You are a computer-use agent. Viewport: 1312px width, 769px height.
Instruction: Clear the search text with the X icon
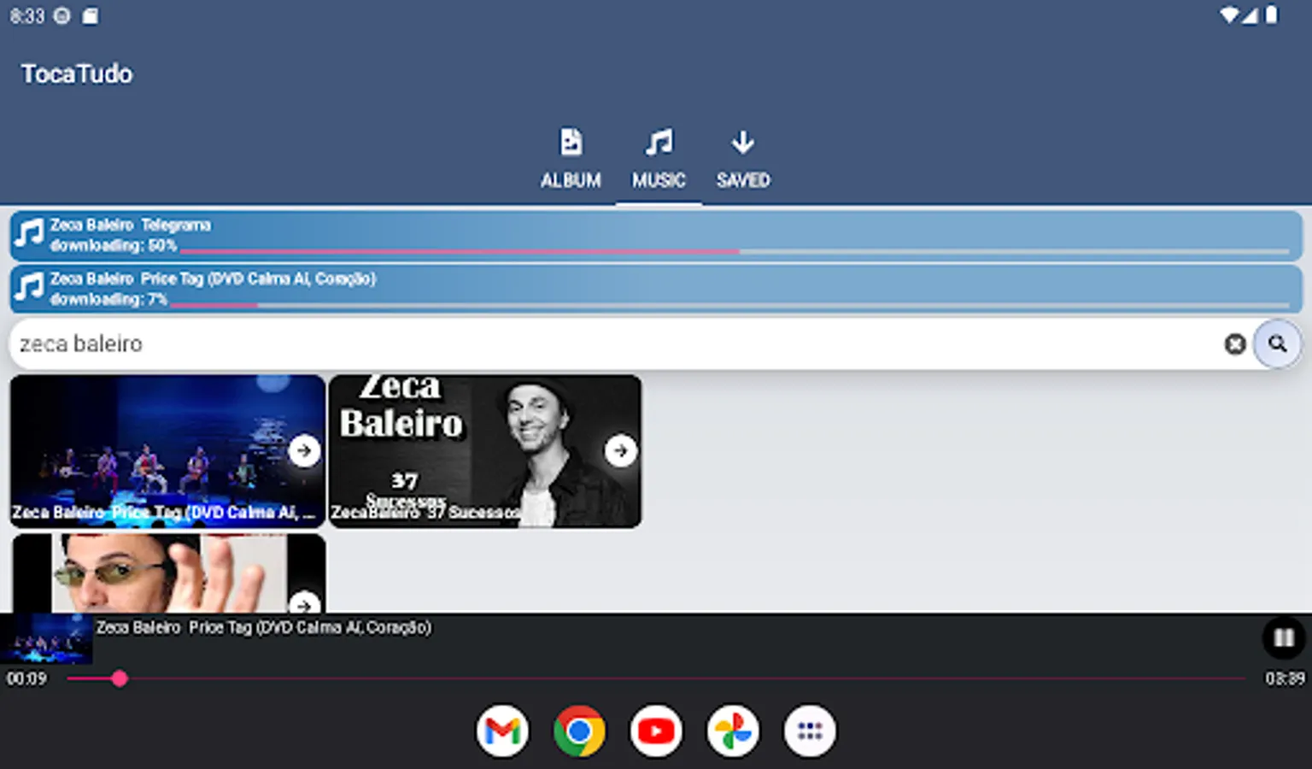point(1235,343)
